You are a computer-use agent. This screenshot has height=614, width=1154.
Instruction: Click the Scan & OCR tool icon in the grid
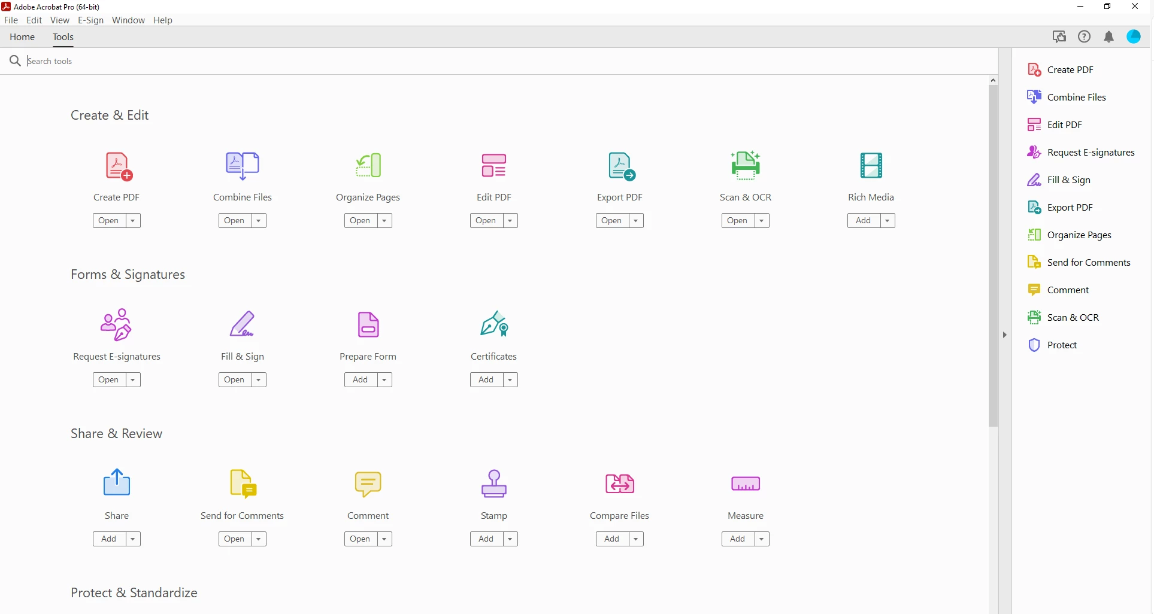(x=746, y=165)
